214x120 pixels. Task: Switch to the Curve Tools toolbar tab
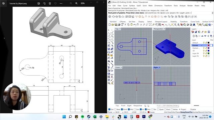195,22
